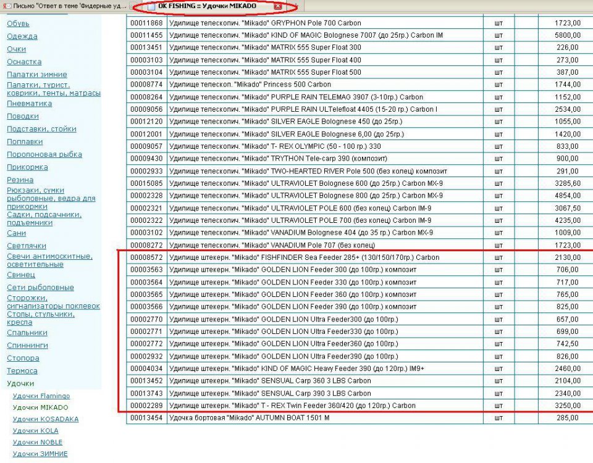Image resolution: width=593 pixels, height=463 pixels.
Task: Open the Поводки category link
Action: (23, 117)
